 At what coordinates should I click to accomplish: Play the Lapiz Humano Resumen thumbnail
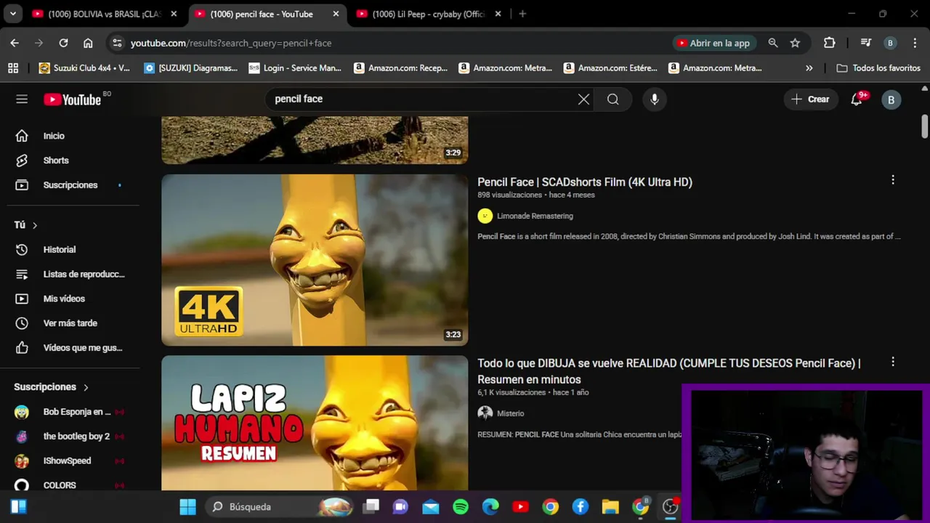[315, 423]
